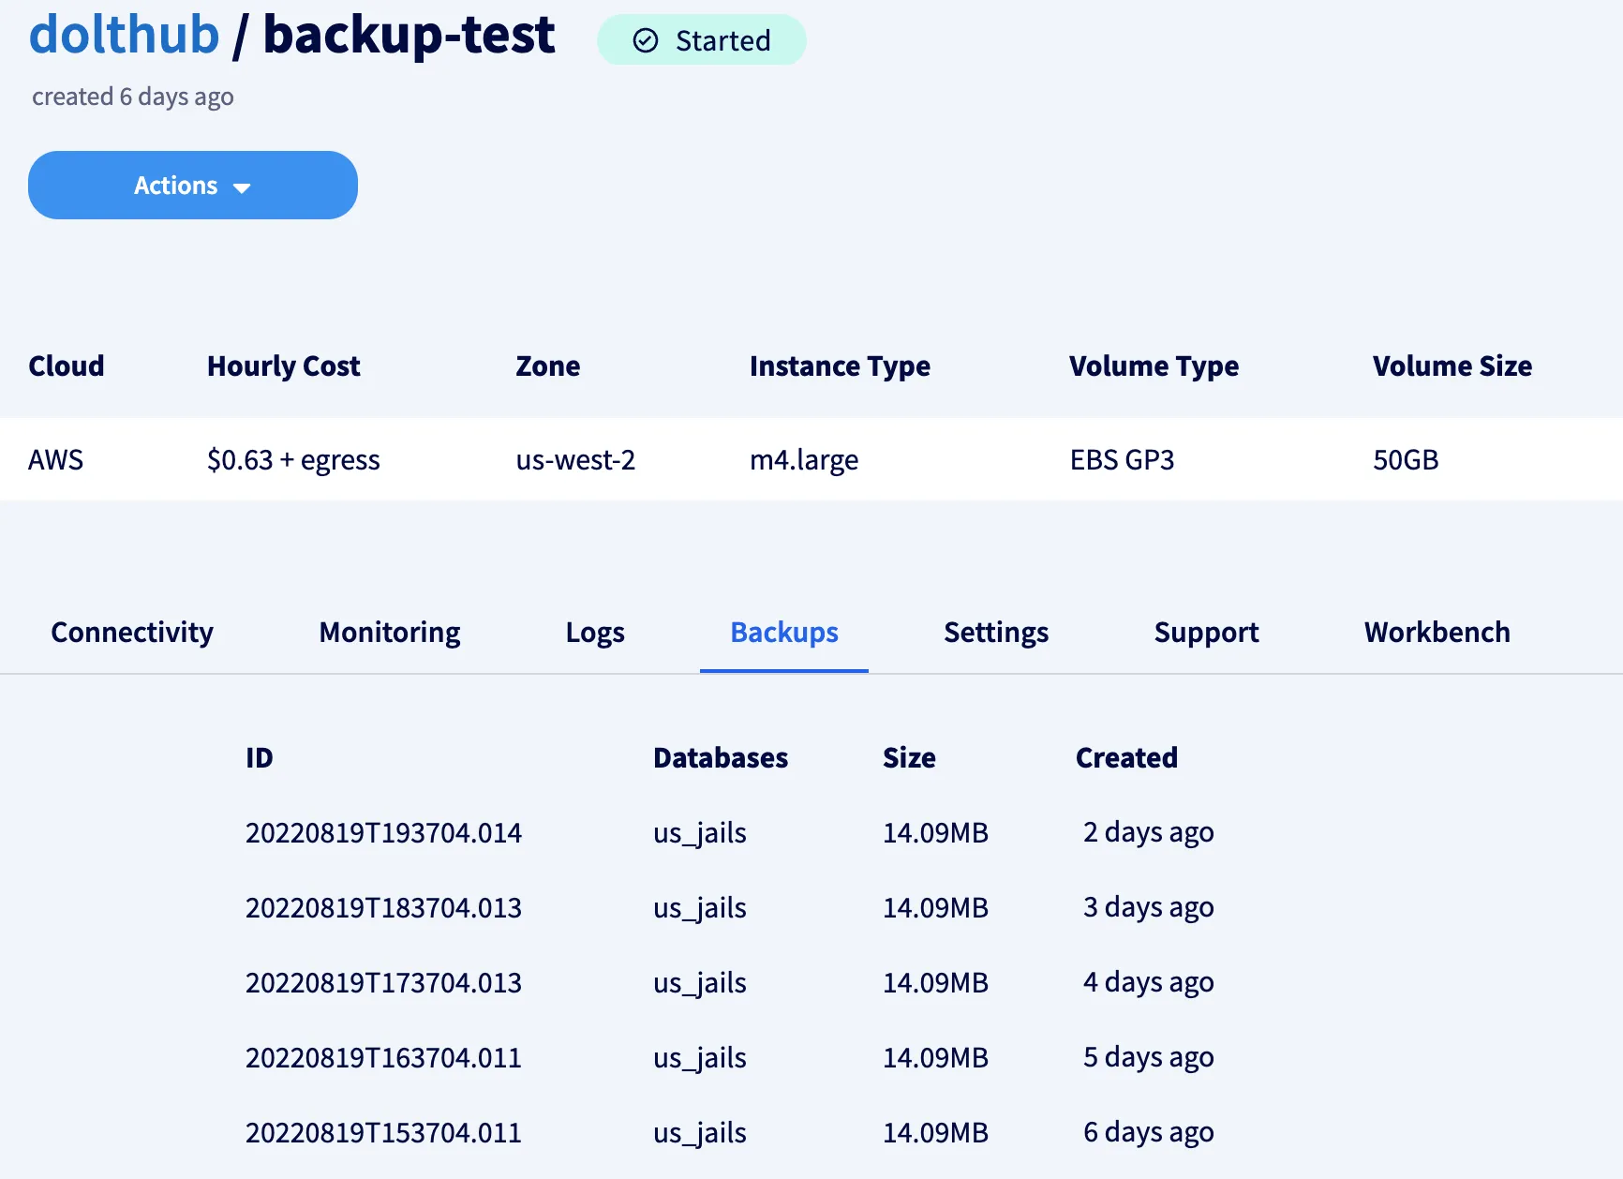Open the Workbench tab
The height and width of the screenshot is (1179, 1623).
click(1437, 632)
